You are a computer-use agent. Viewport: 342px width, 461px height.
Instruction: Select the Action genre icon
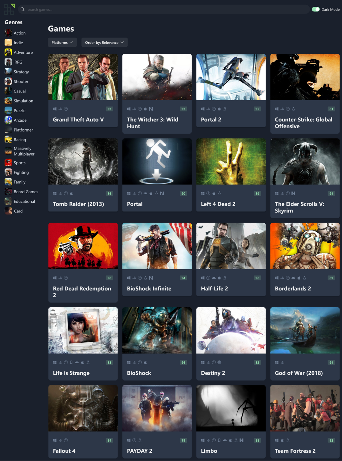8,33
